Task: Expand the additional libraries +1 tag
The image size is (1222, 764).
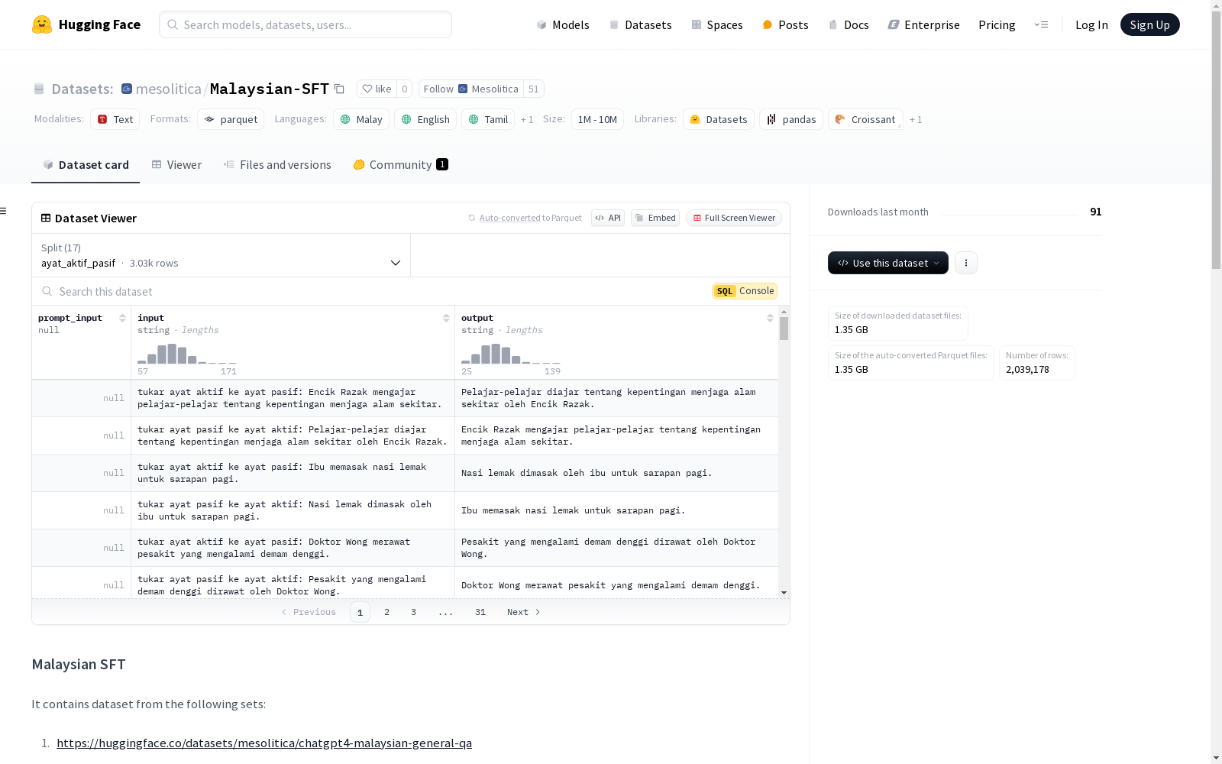Action: click(916, 119)
